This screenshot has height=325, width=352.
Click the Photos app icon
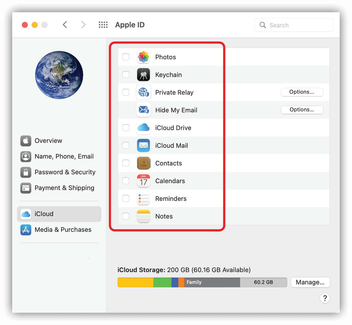(x=143, y=57)
